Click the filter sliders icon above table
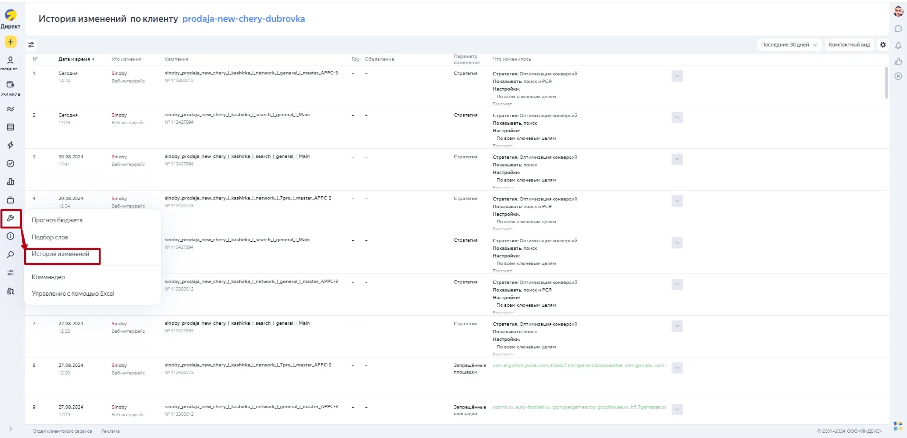Screen dimensions: 907x438 [31, 45]
